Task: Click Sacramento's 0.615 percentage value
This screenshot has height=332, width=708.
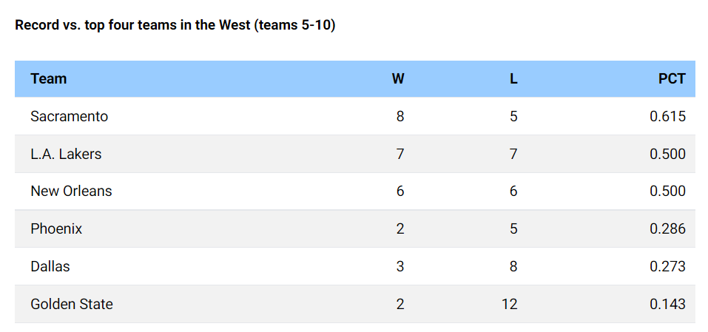Action: pyautogui.click(x=667, y=116)
